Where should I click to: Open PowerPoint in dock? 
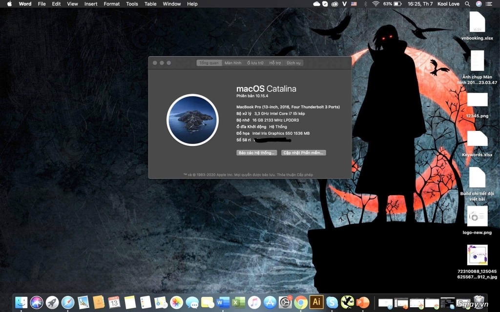363,302
